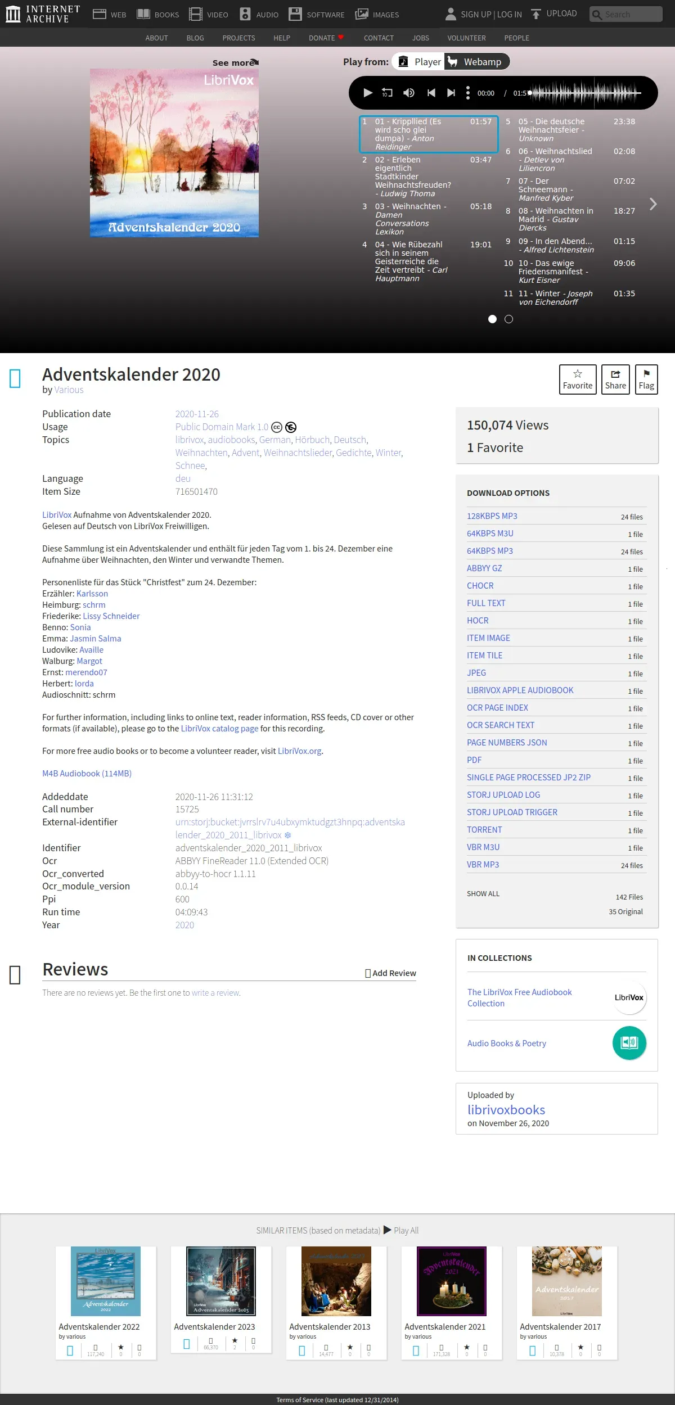
Task: Open Public Domain Mark 1.0 license
Action: [222, 427]
